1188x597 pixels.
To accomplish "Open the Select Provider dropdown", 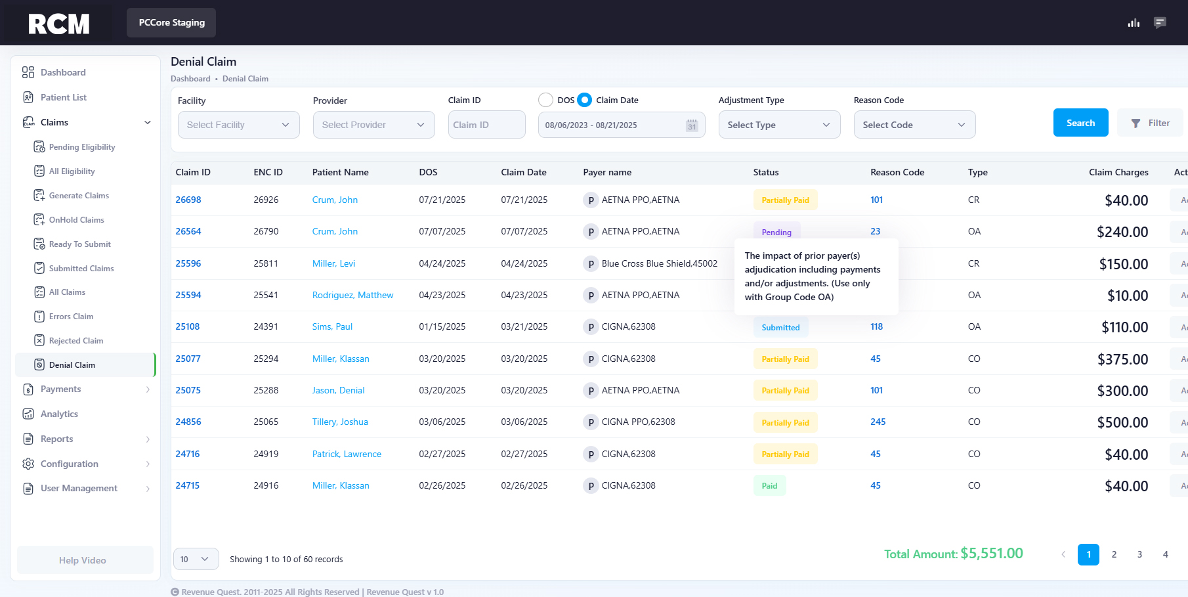I will click(373, 125).
